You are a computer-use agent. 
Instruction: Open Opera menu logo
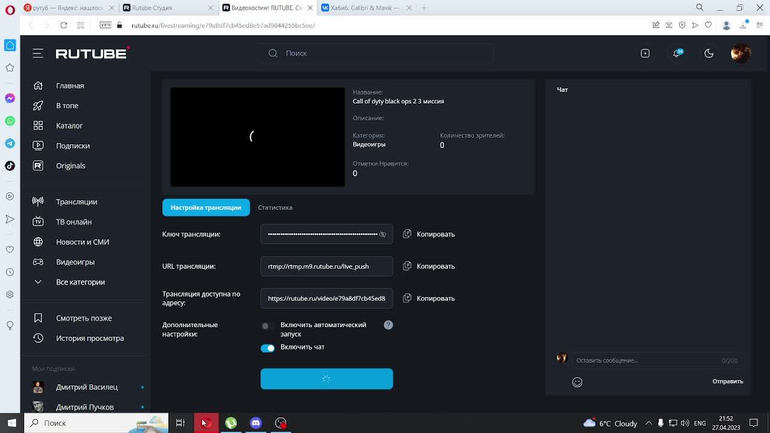(x=10, y=10)
